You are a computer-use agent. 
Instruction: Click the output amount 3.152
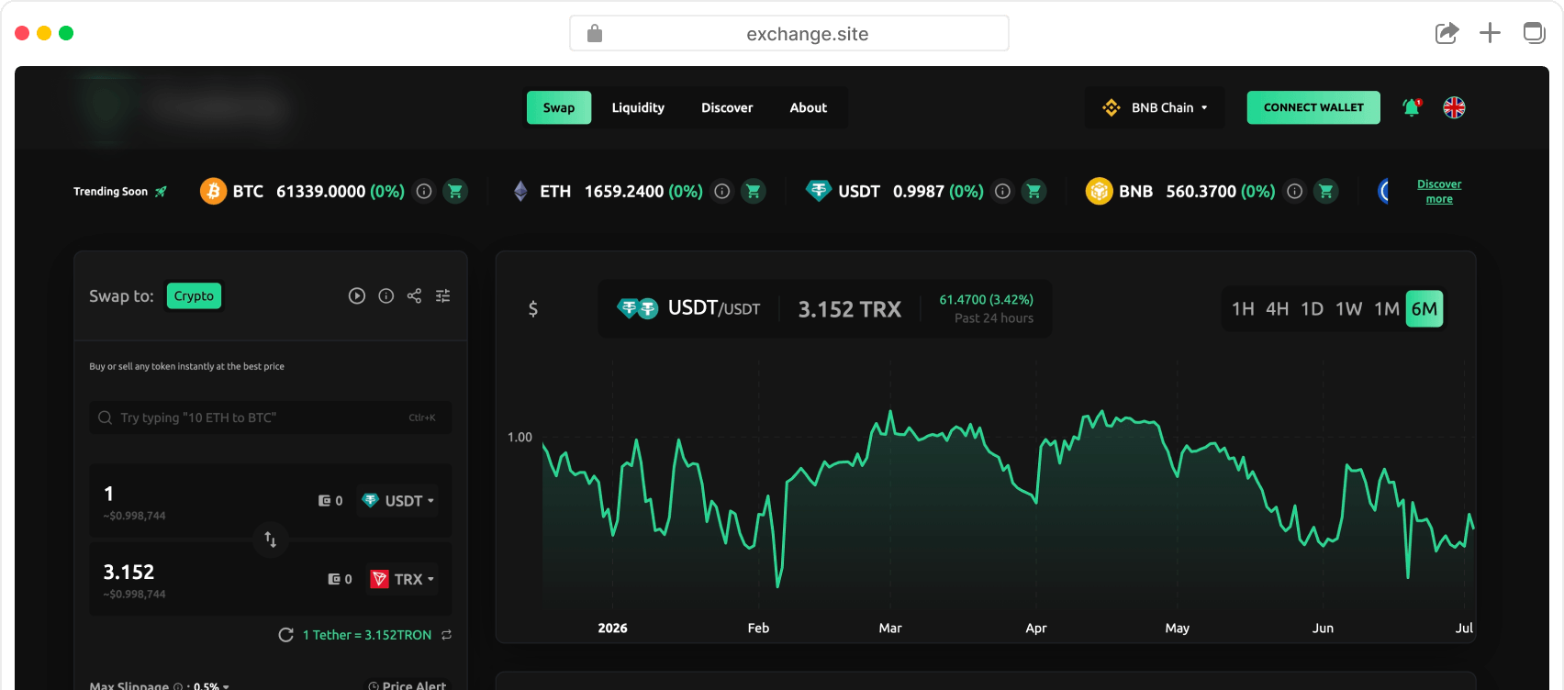tap(128, 572)
